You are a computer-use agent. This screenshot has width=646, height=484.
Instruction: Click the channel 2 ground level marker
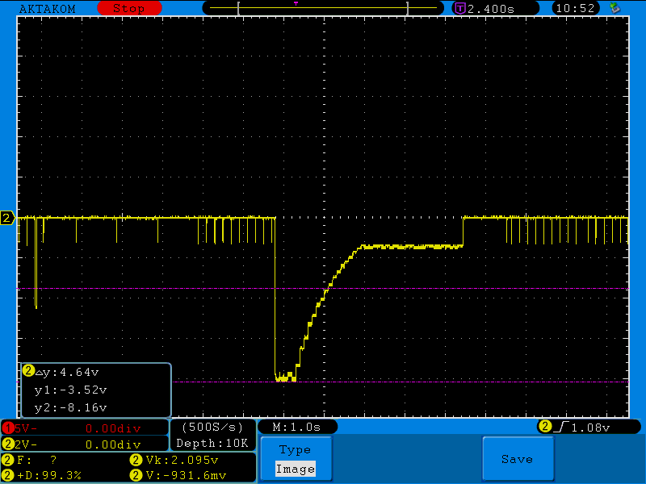point(7,218)
